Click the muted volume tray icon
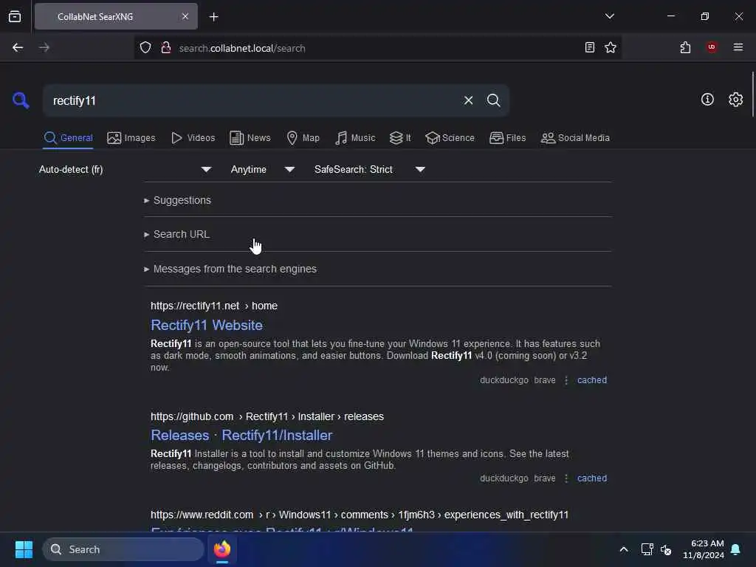This screenshot has height=567, width=756. [x=666, y=549]
